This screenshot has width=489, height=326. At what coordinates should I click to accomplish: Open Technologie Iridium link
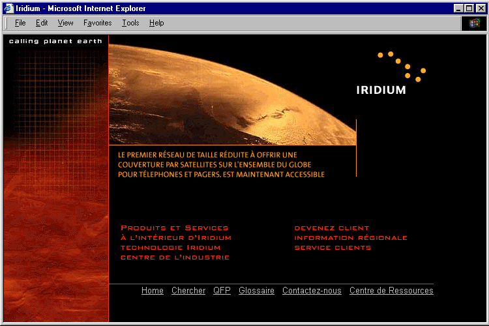(171, 248)
